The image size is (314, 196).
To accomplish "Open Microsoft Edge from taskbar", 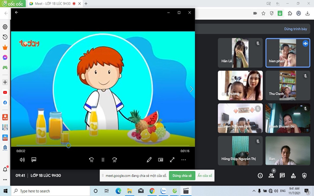I will [118, 191].
